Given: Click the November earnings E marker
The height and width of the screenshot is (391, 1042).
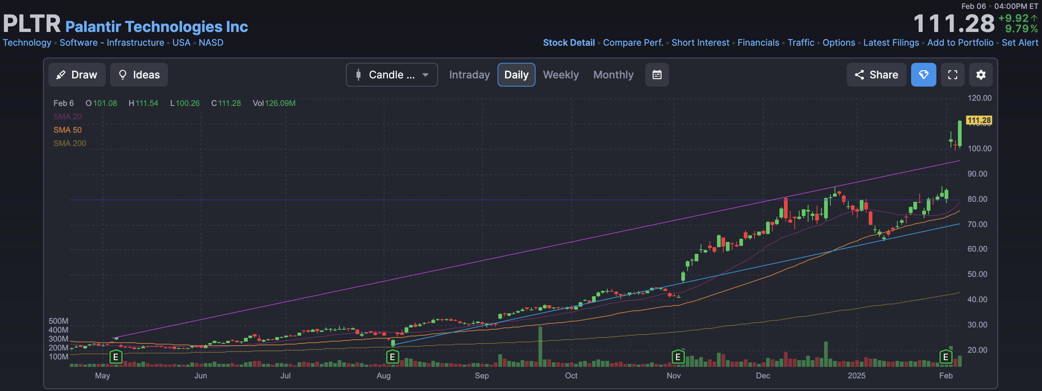Looking at the screenshot, I should click(678, 357).
